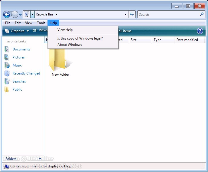Click the Organize toolbar icon
This screenshot has width=208, height=172.
(7, 31)
